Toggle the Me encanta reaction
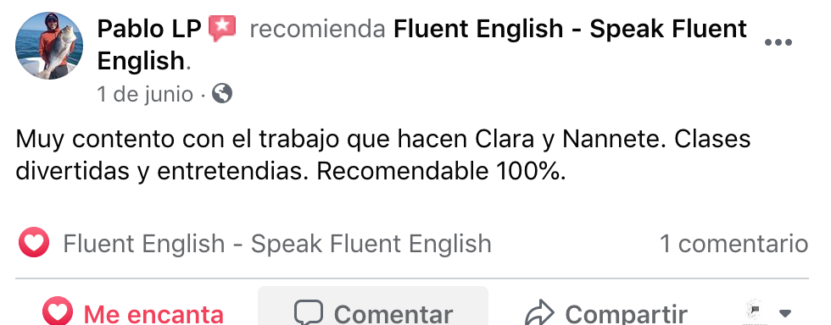This screenshot has width=831, height=325. coord(133,311)
